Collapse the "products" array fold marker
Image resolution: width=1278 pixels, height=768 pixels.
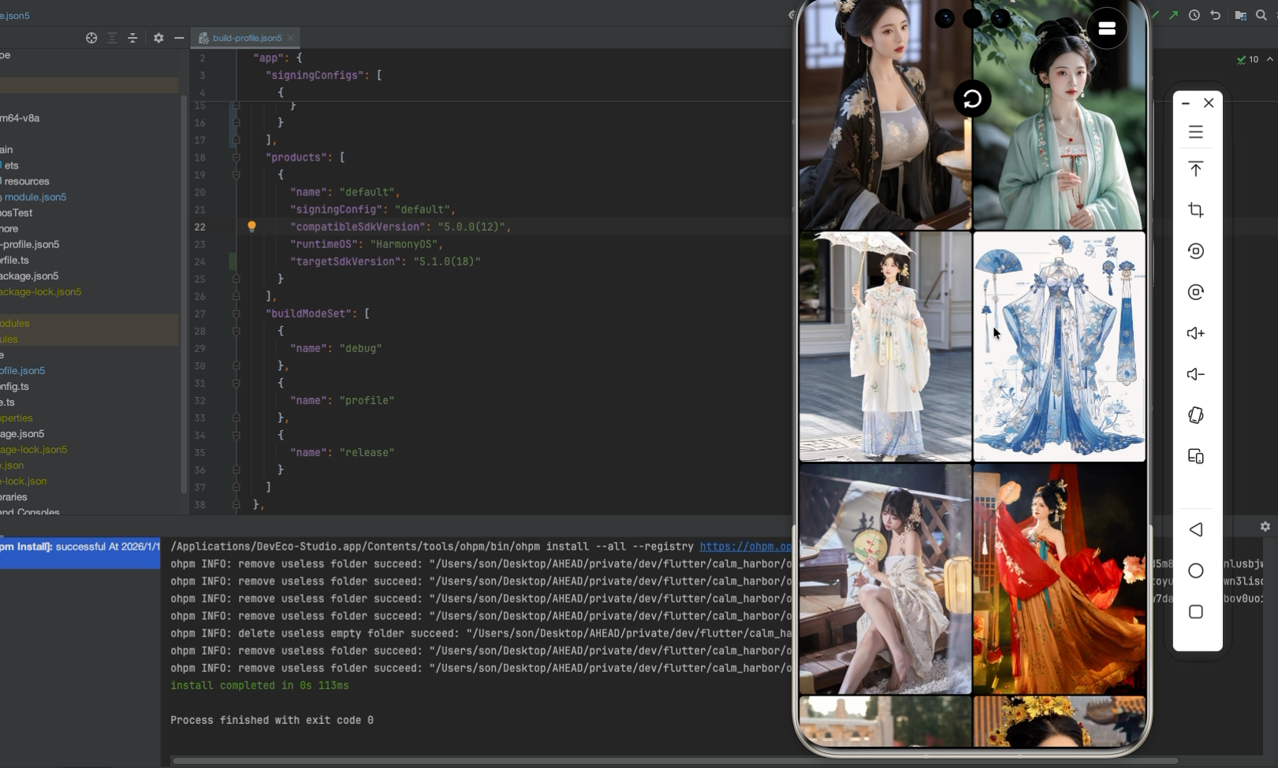tap(236, 158)
